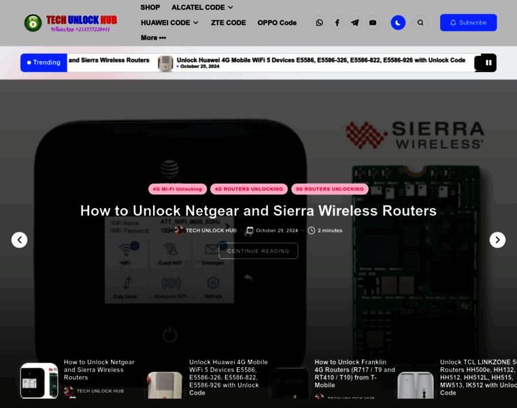Click hero author TECH UNLOCK HUB

pyautogui.click(x=211, y=231)
